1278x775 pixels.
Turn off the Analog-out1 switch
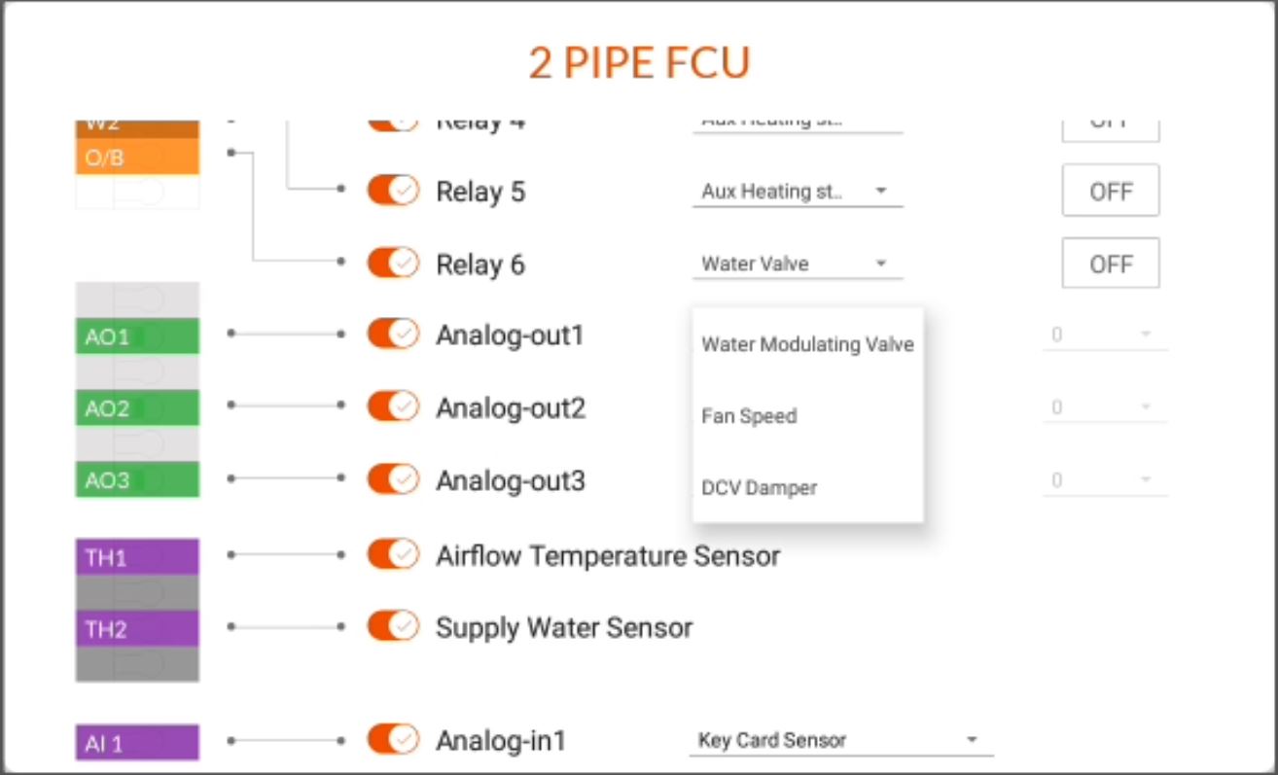tap(393, 335)
